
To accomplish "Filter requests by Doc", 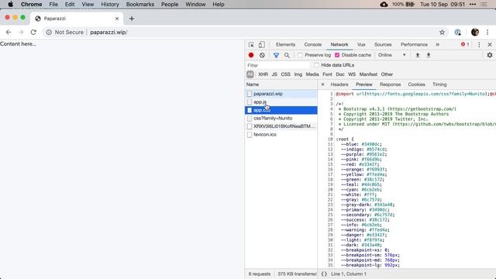I will point(340,74).
